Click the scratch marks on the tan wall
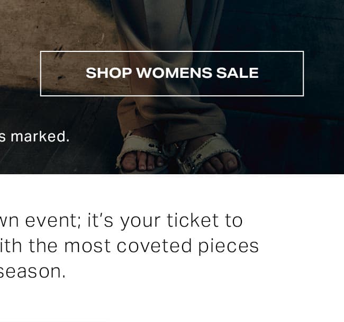344x322 pixels. [x=59, y=52]
